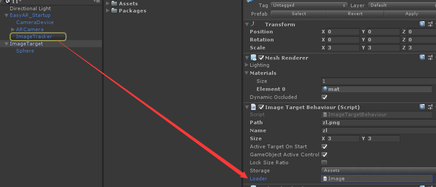Open the Tag dropdown showing Untagged
436x187 pixels.
309,5
